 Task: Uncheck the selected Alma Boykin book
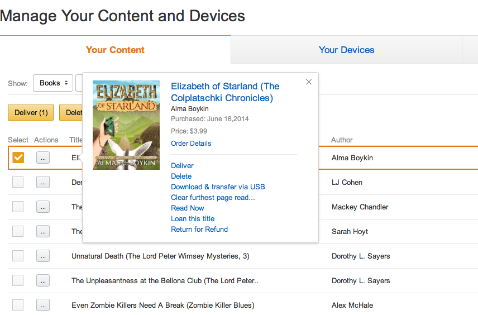(x=18, y=158)
